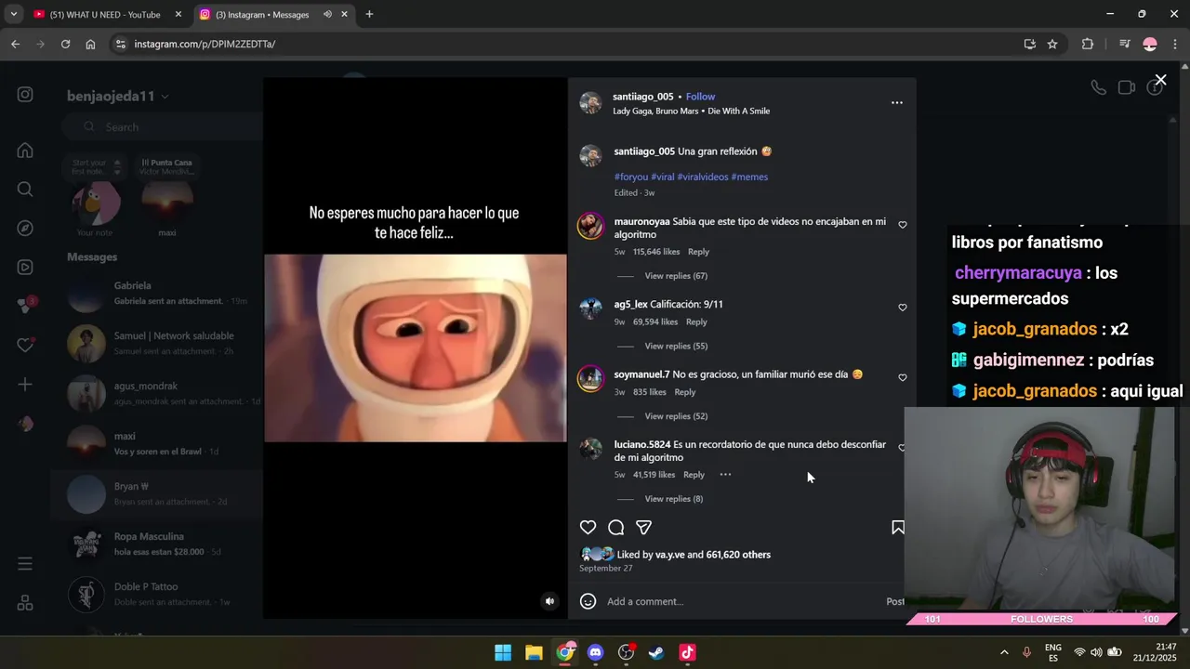Open Explore compass in the sidebar
1190x669 pixels.
[25, 229]
